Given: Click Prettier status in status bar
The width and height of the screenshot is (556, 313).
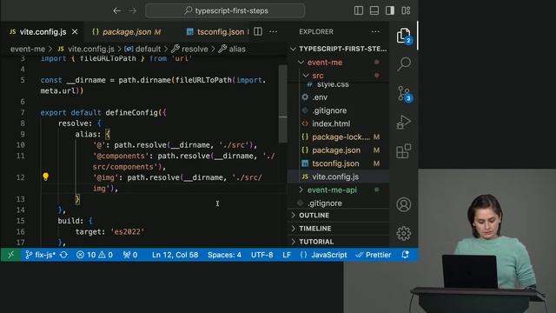Looking at the screenshot, I should 373,255.
